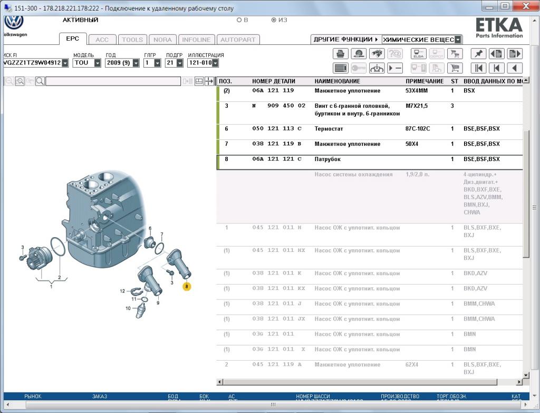Click the info bracket icon
Image resolution: width=540 pixels, height=413 pixels.
tap(377, 68)
